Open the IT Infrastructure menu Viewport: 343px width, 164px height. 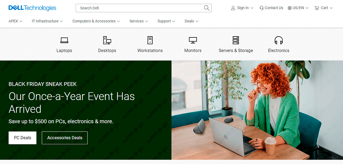pos(47,21)
